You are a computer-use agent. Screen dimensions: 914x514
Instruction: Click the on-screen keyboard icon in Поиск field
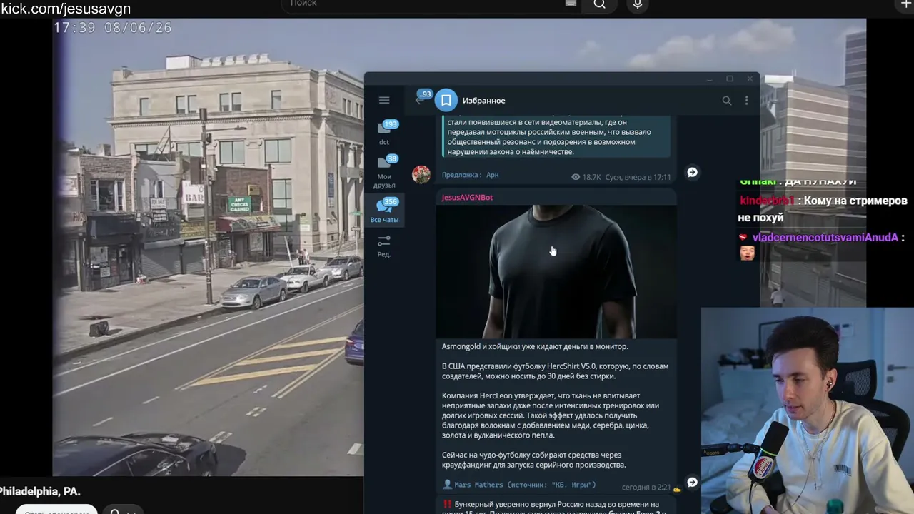pos(571,3)
